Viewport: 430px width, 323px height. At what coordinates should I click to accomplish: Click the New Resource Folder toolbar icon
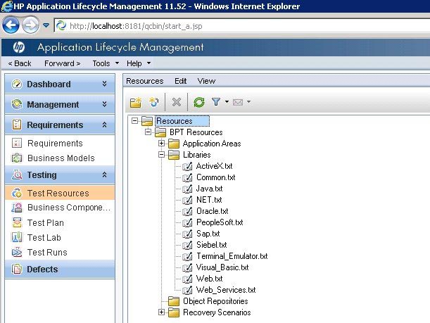[135, 102]
